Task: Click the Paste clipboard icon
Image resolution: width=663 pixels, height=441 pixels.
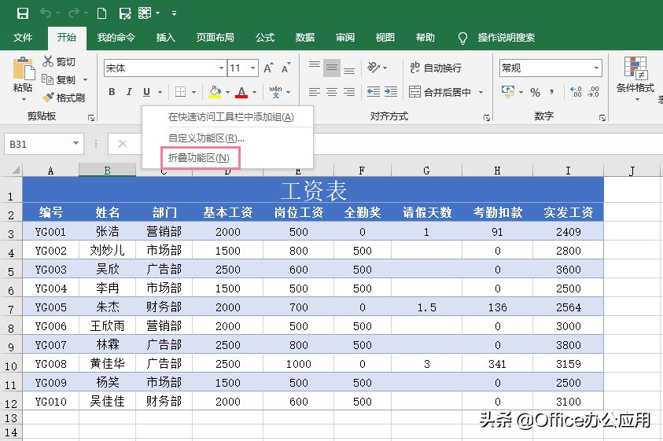Action: [24, 68]
